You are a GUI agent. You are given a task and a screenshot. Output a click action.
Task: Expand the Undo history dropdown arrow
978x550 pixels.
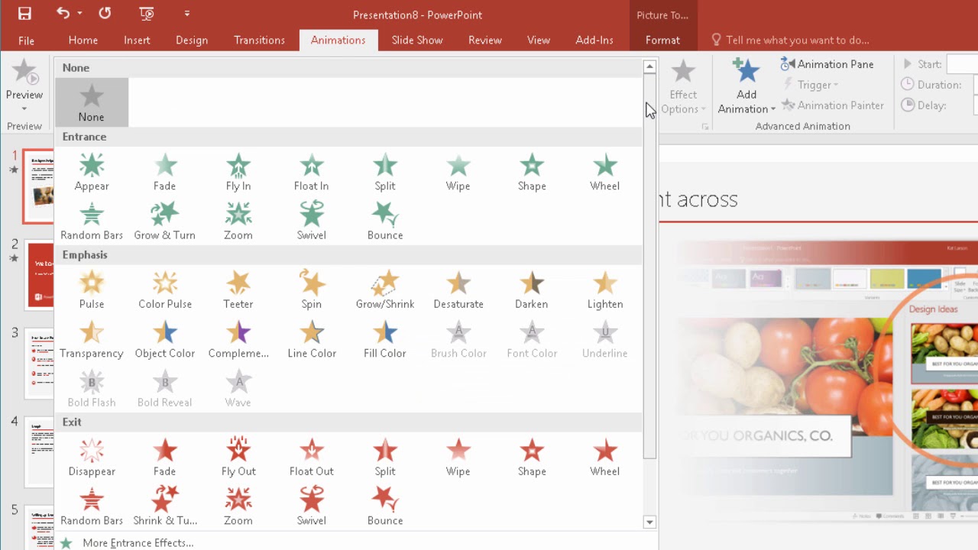(x=79, y=14)
